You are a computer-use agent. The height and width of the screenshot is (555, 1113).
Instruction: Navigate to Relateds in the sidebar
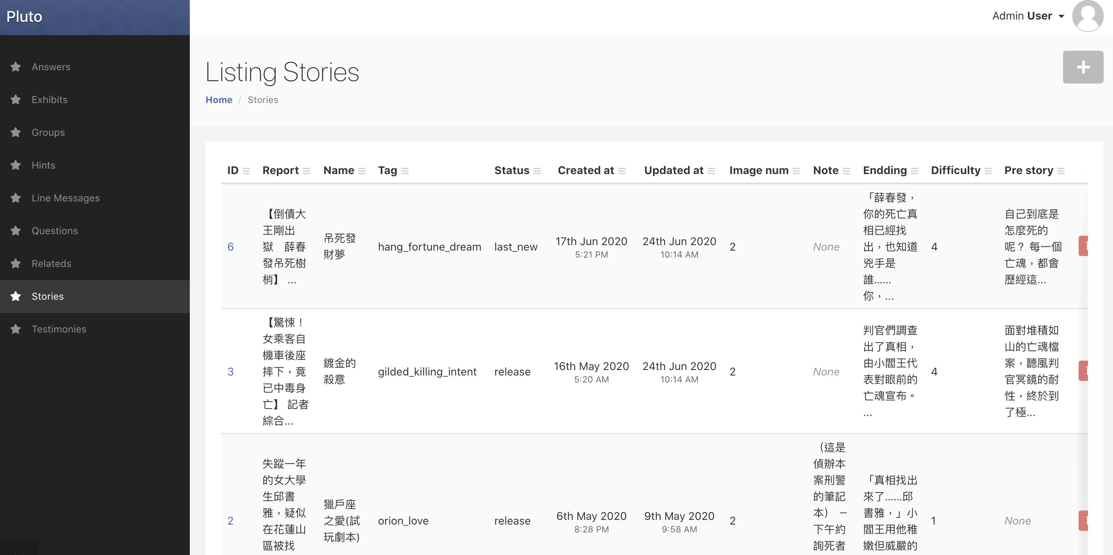point(95,264)
